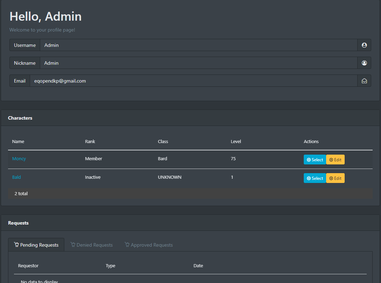Click the envelope icon beside Email field
Screen dimensions: 381x283
tap(364, 81)
